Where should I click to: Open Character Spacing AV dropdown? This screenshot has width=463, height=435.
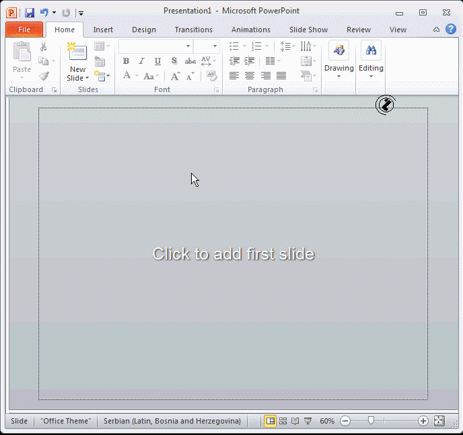208,61
